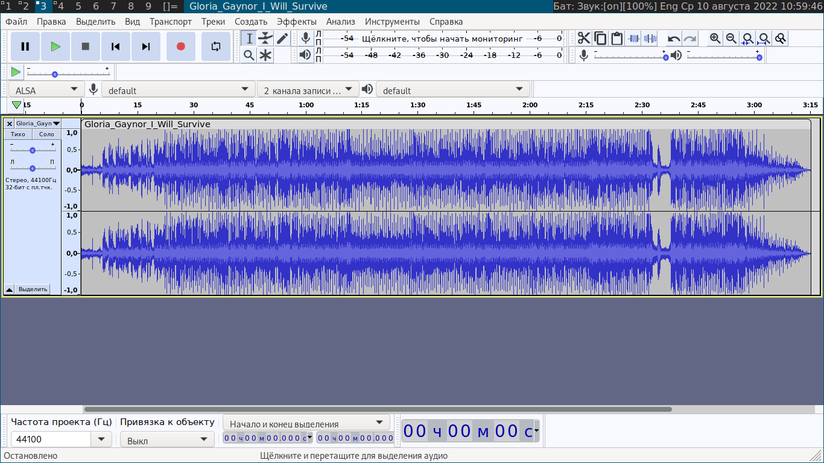Open the Начало и конец выделения dropdown
Image resolution: width=824 pixels, height=463 pixels.
coord(306,423)
